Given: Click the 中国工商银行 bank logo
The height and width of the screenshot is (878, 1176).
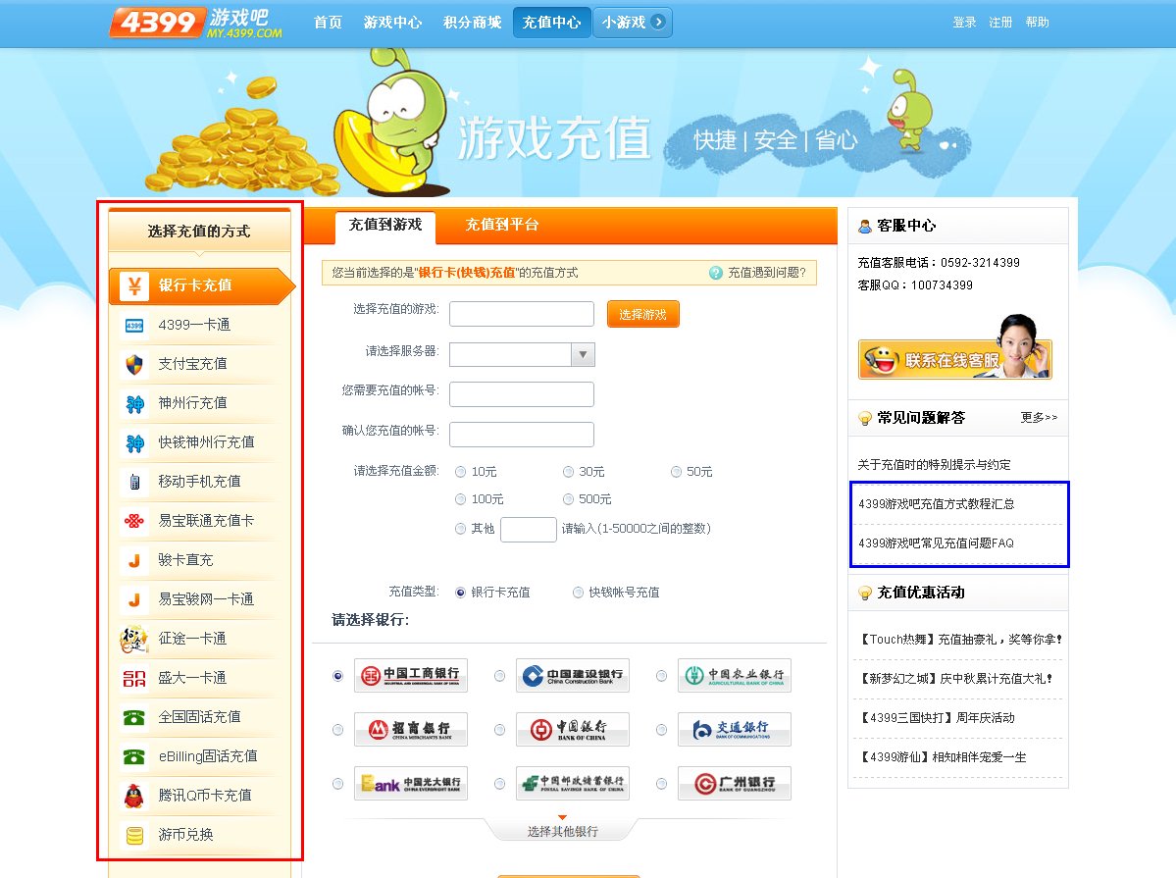Looking at the screenshot, I should (409, 676).
